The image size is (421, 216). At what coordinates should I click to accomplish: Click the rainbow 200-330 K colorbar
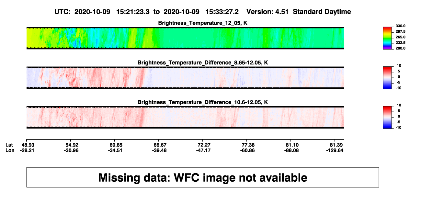point(387,38)
